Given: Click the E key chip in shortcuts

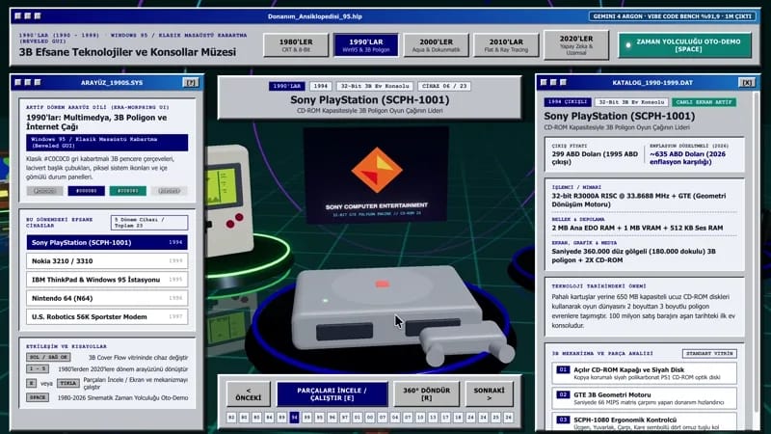Looking at the screenshot, I should [32, 383].
